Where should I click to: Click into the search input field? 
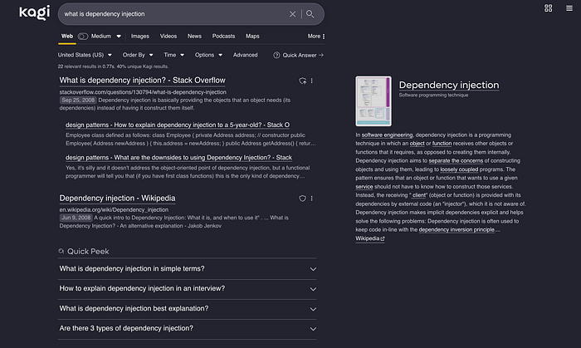click(174, 14)
